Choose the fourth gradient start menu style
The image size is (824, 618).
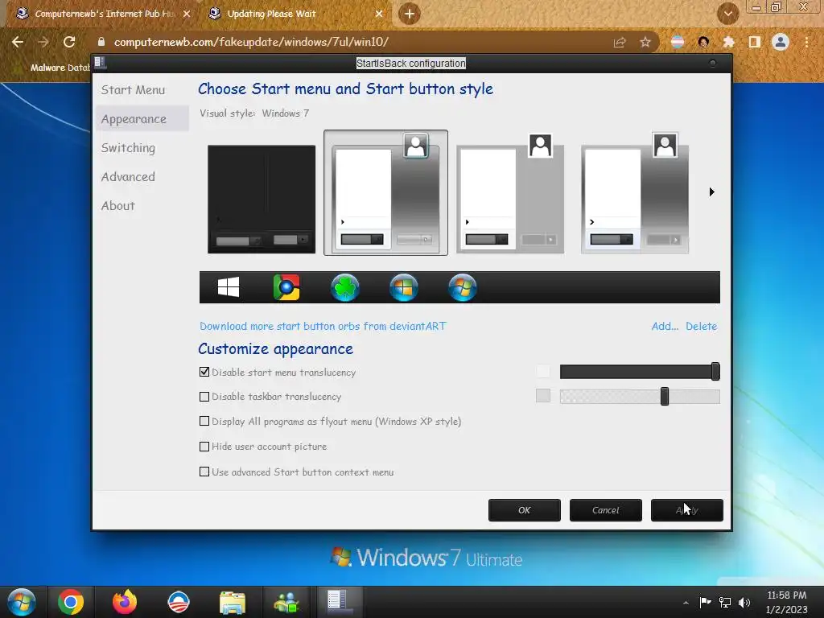(635, 193)
